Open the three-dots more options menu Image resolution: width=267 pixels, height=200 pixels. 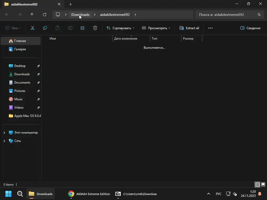click(x=210, y=28)
